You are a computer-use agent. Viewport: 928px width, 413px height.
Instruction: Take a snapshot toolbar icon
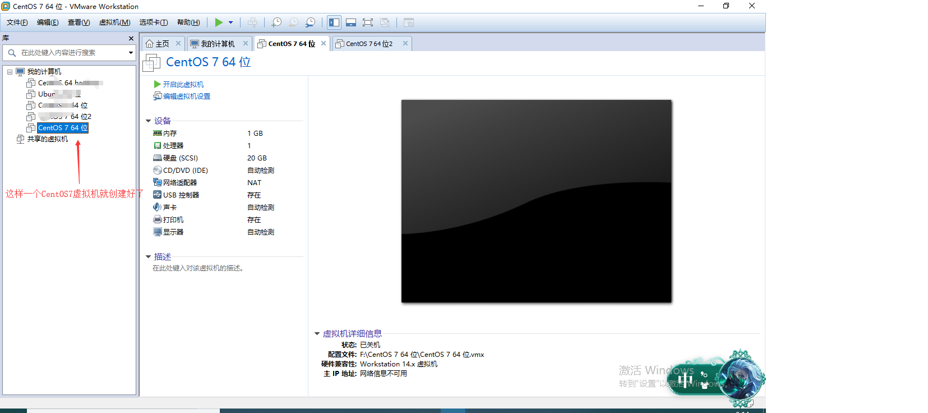[276, 22]
